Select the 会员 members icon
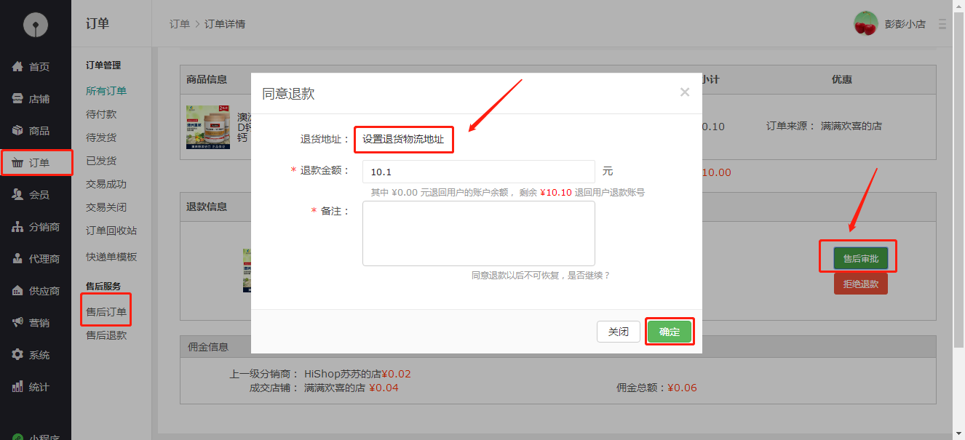The height and width of the screenshot is (440, 965). [x=17, y=194]
